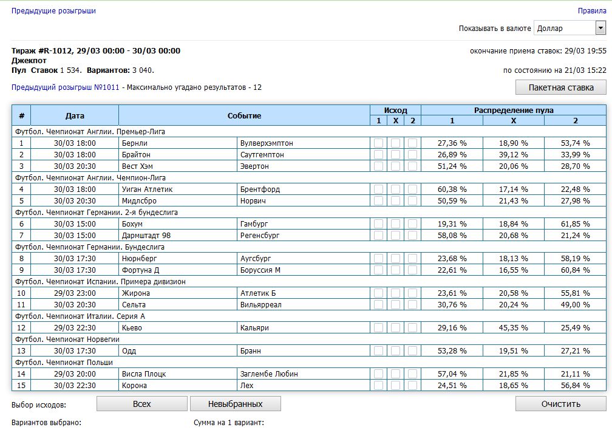This screenshot has width=612, height=430.
Task: Mark outcome 1 for Уиган Атлетик match
Action: click(x=379, y=189)
